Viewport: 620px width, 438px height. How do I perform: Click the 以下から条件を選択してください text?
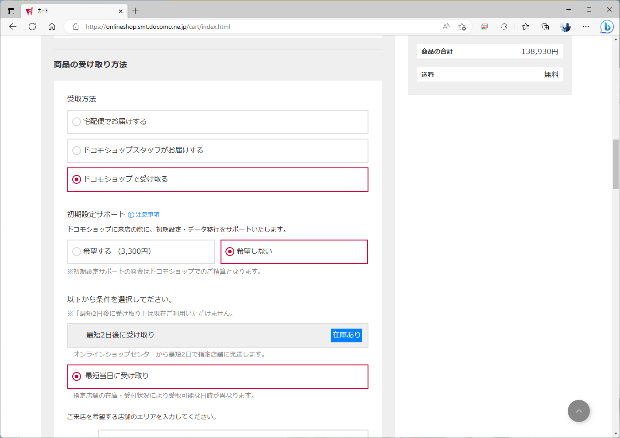click(120, 299)
